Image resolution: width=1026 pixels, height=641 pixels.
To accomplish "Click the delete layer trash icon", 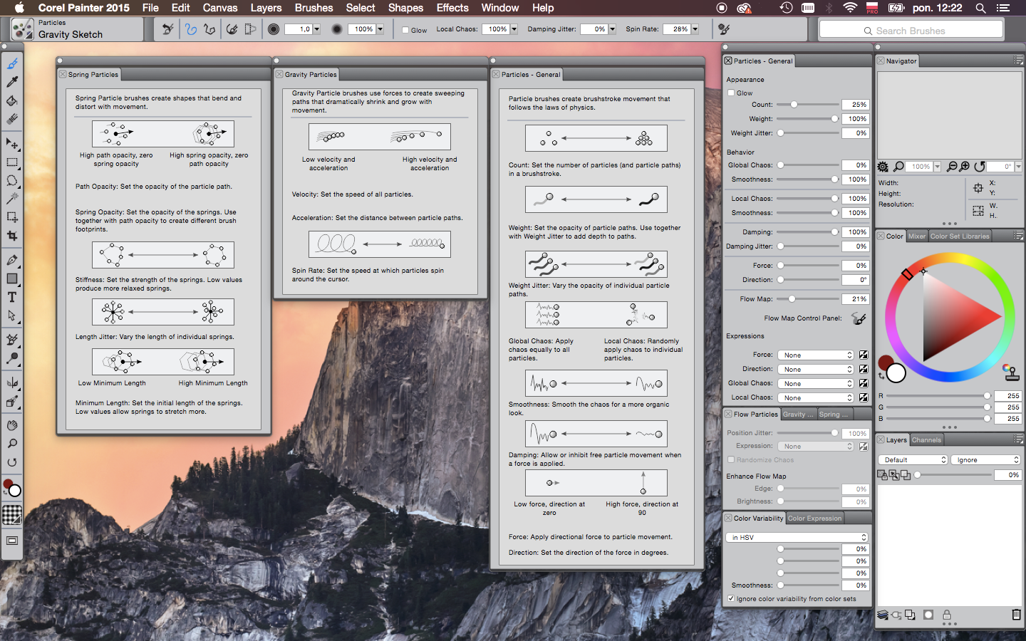I will 1016,615.
